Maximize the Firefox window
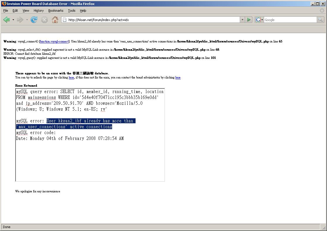327x231 pixels. [317, 4]
